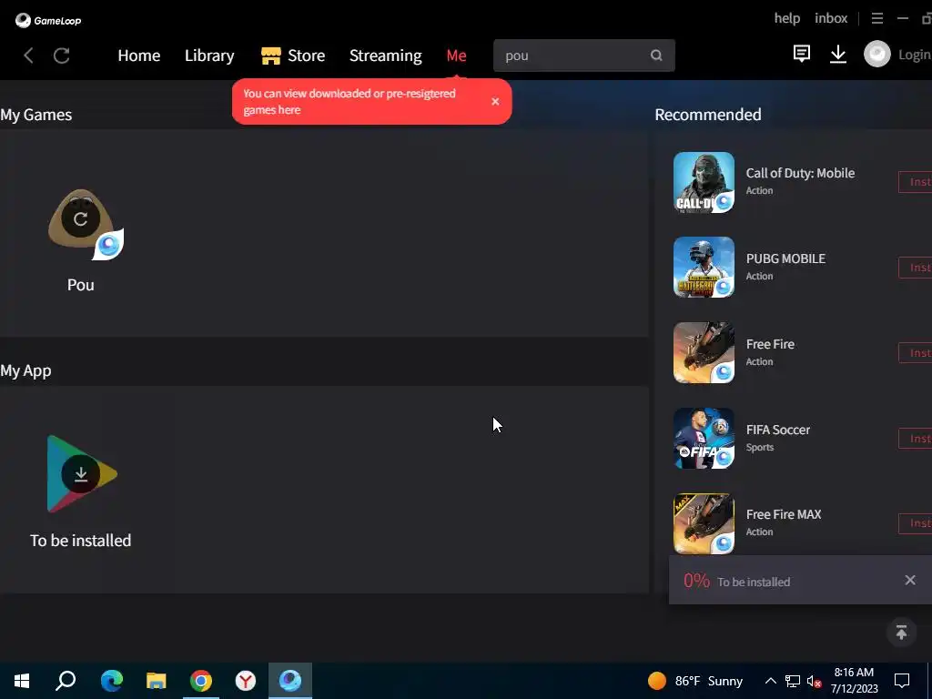Open File Explorer from taskbar
The height and width of the screenshot is (699, 932).
click(x=157, y=681)
